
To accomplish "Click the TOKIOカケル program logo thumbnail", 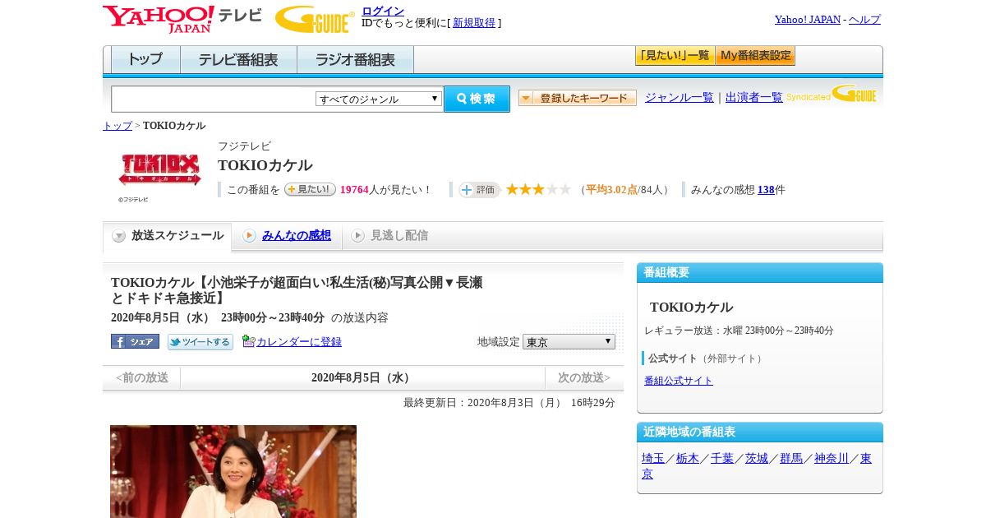I will (x=159, y=169).
